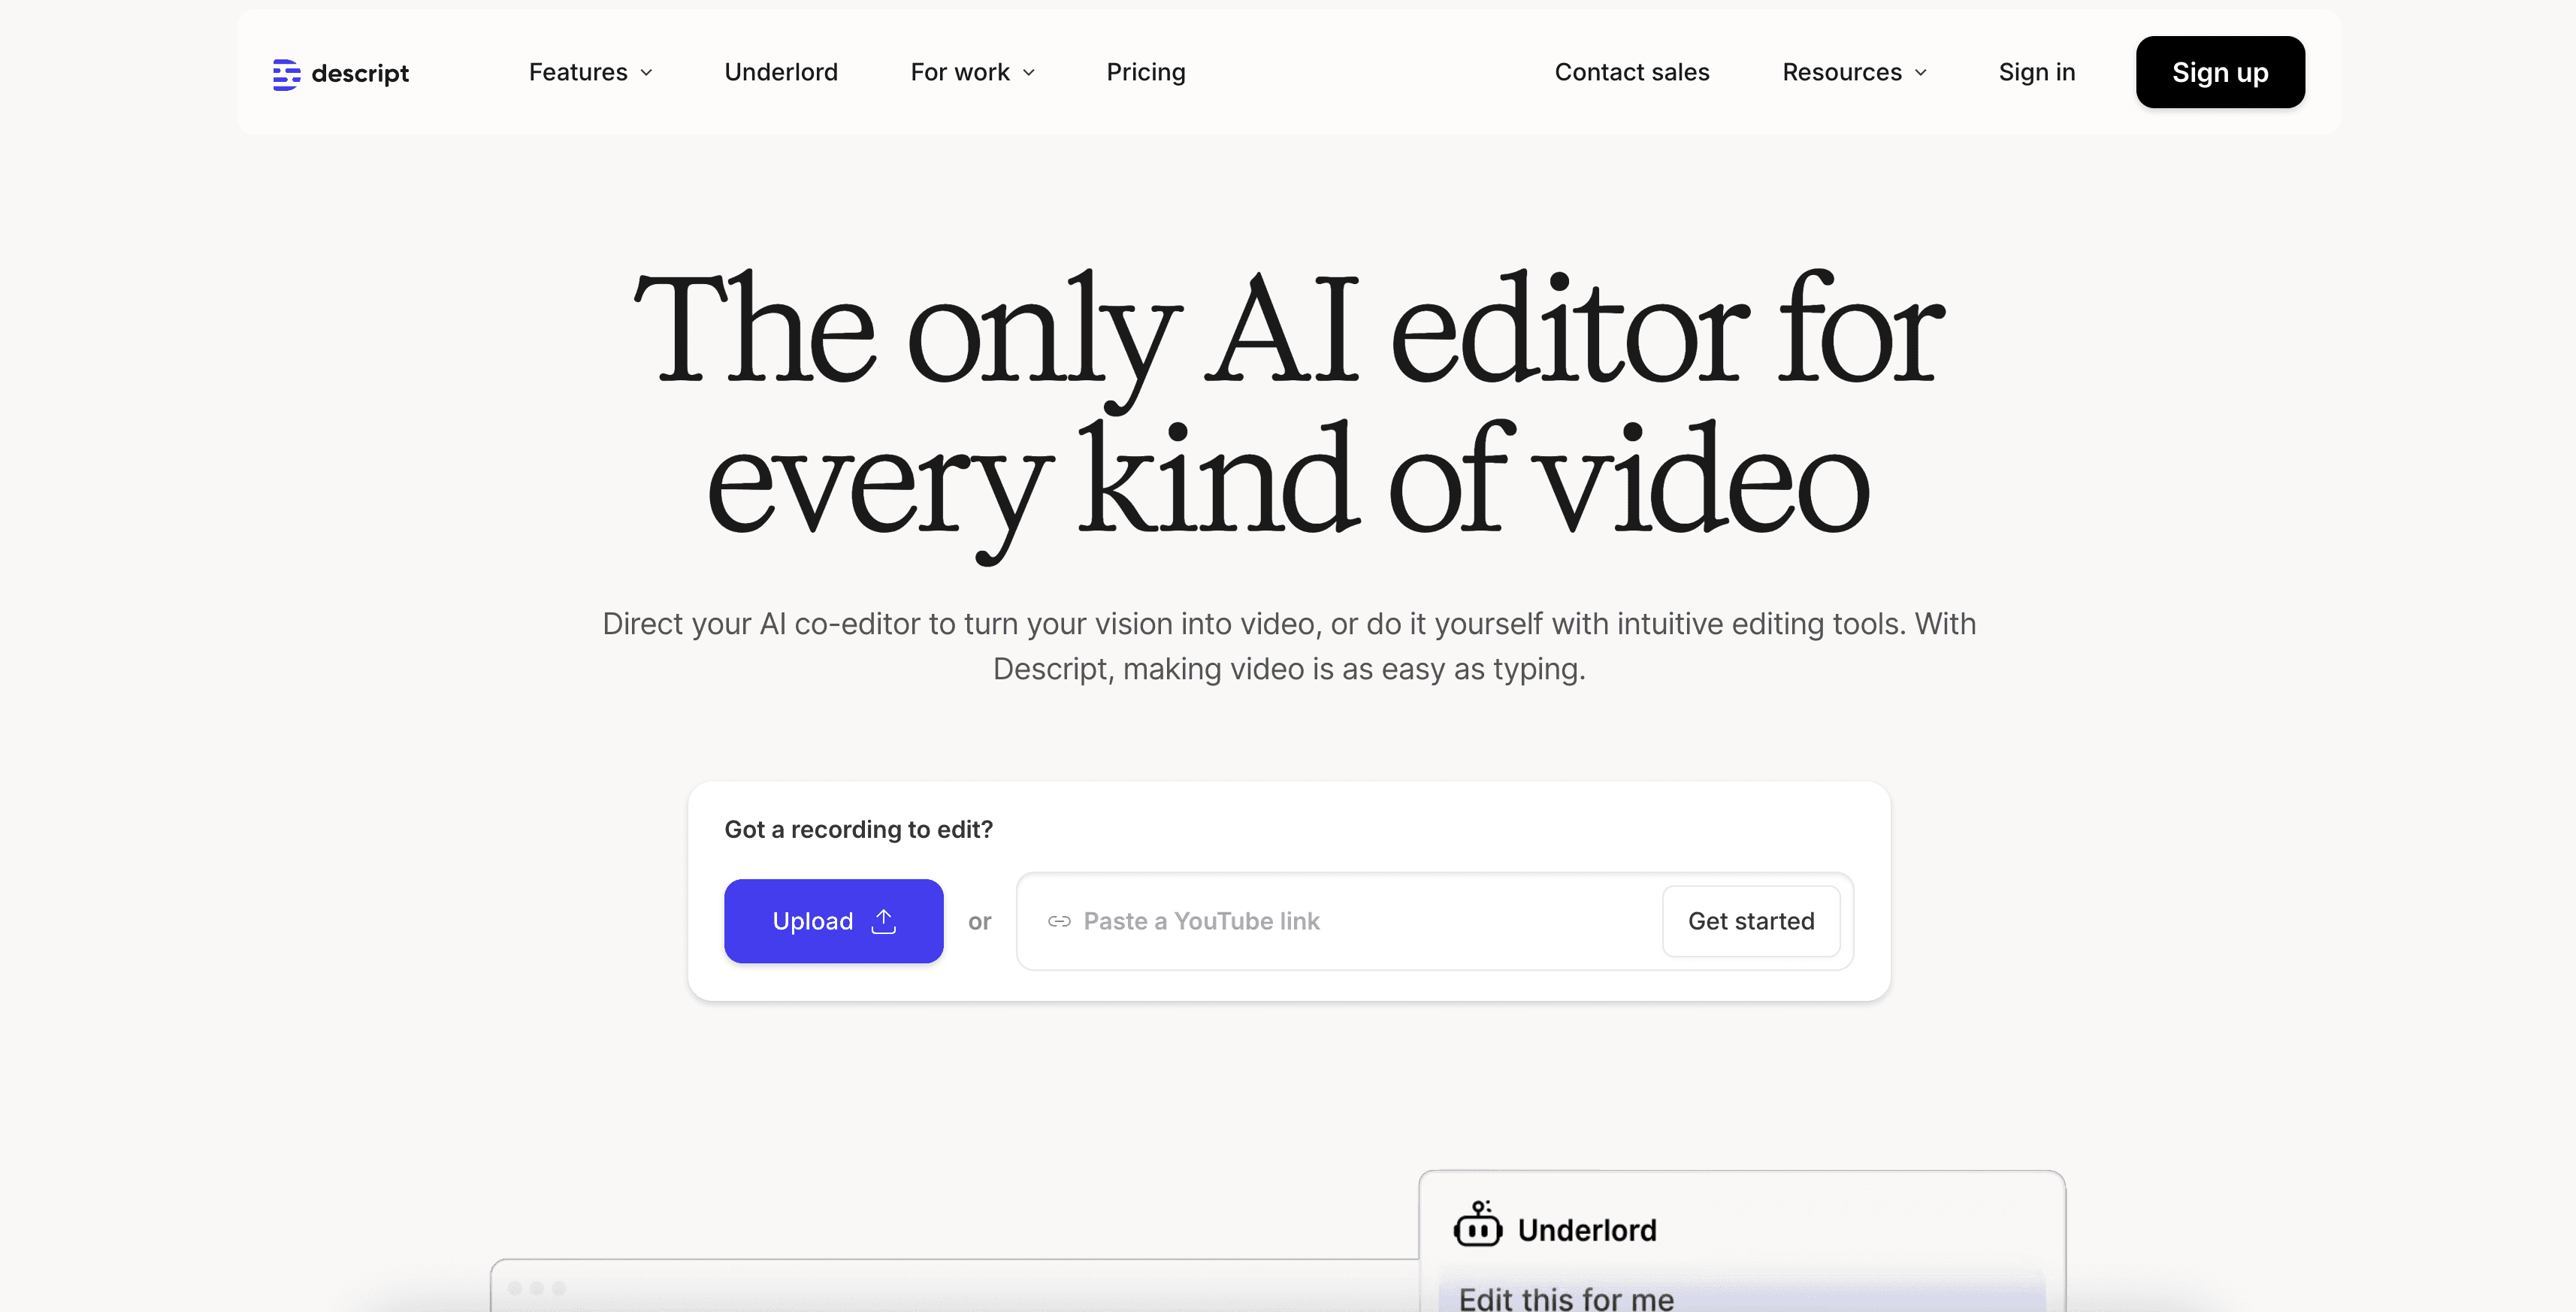The image size is (2576, 1312).
Task: Go to the Underlord nav page
Action: point(780,72)
